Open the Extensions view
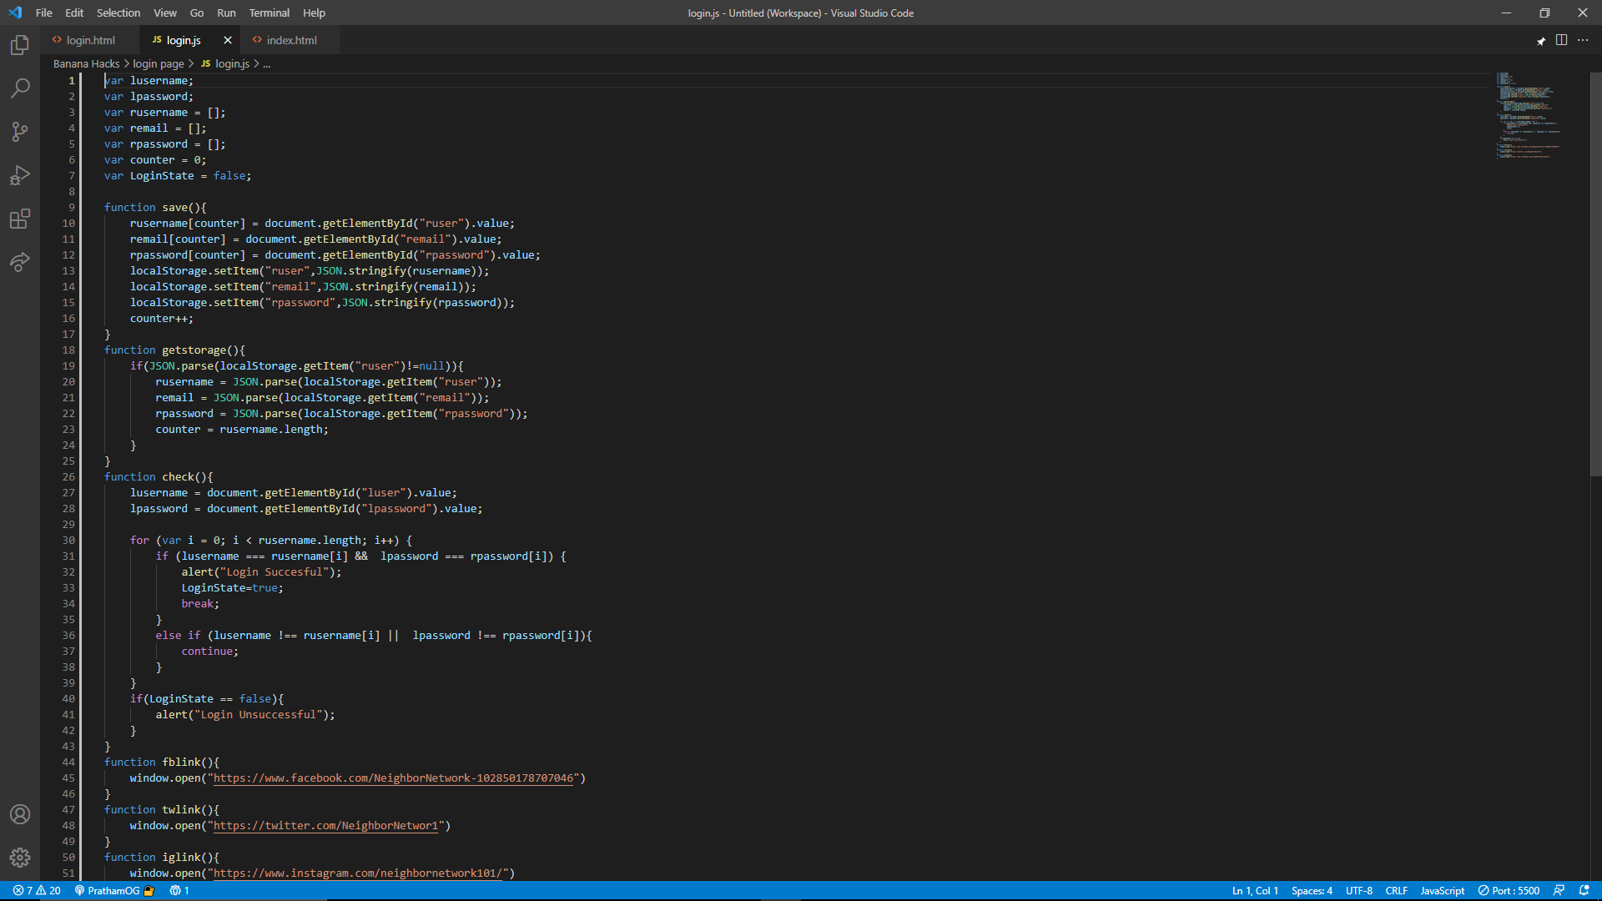The height and width of the screenshot is (901, 1602). (x=20, y=219)
